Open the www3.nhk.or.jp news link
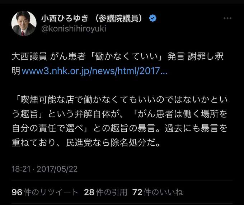 94,71
